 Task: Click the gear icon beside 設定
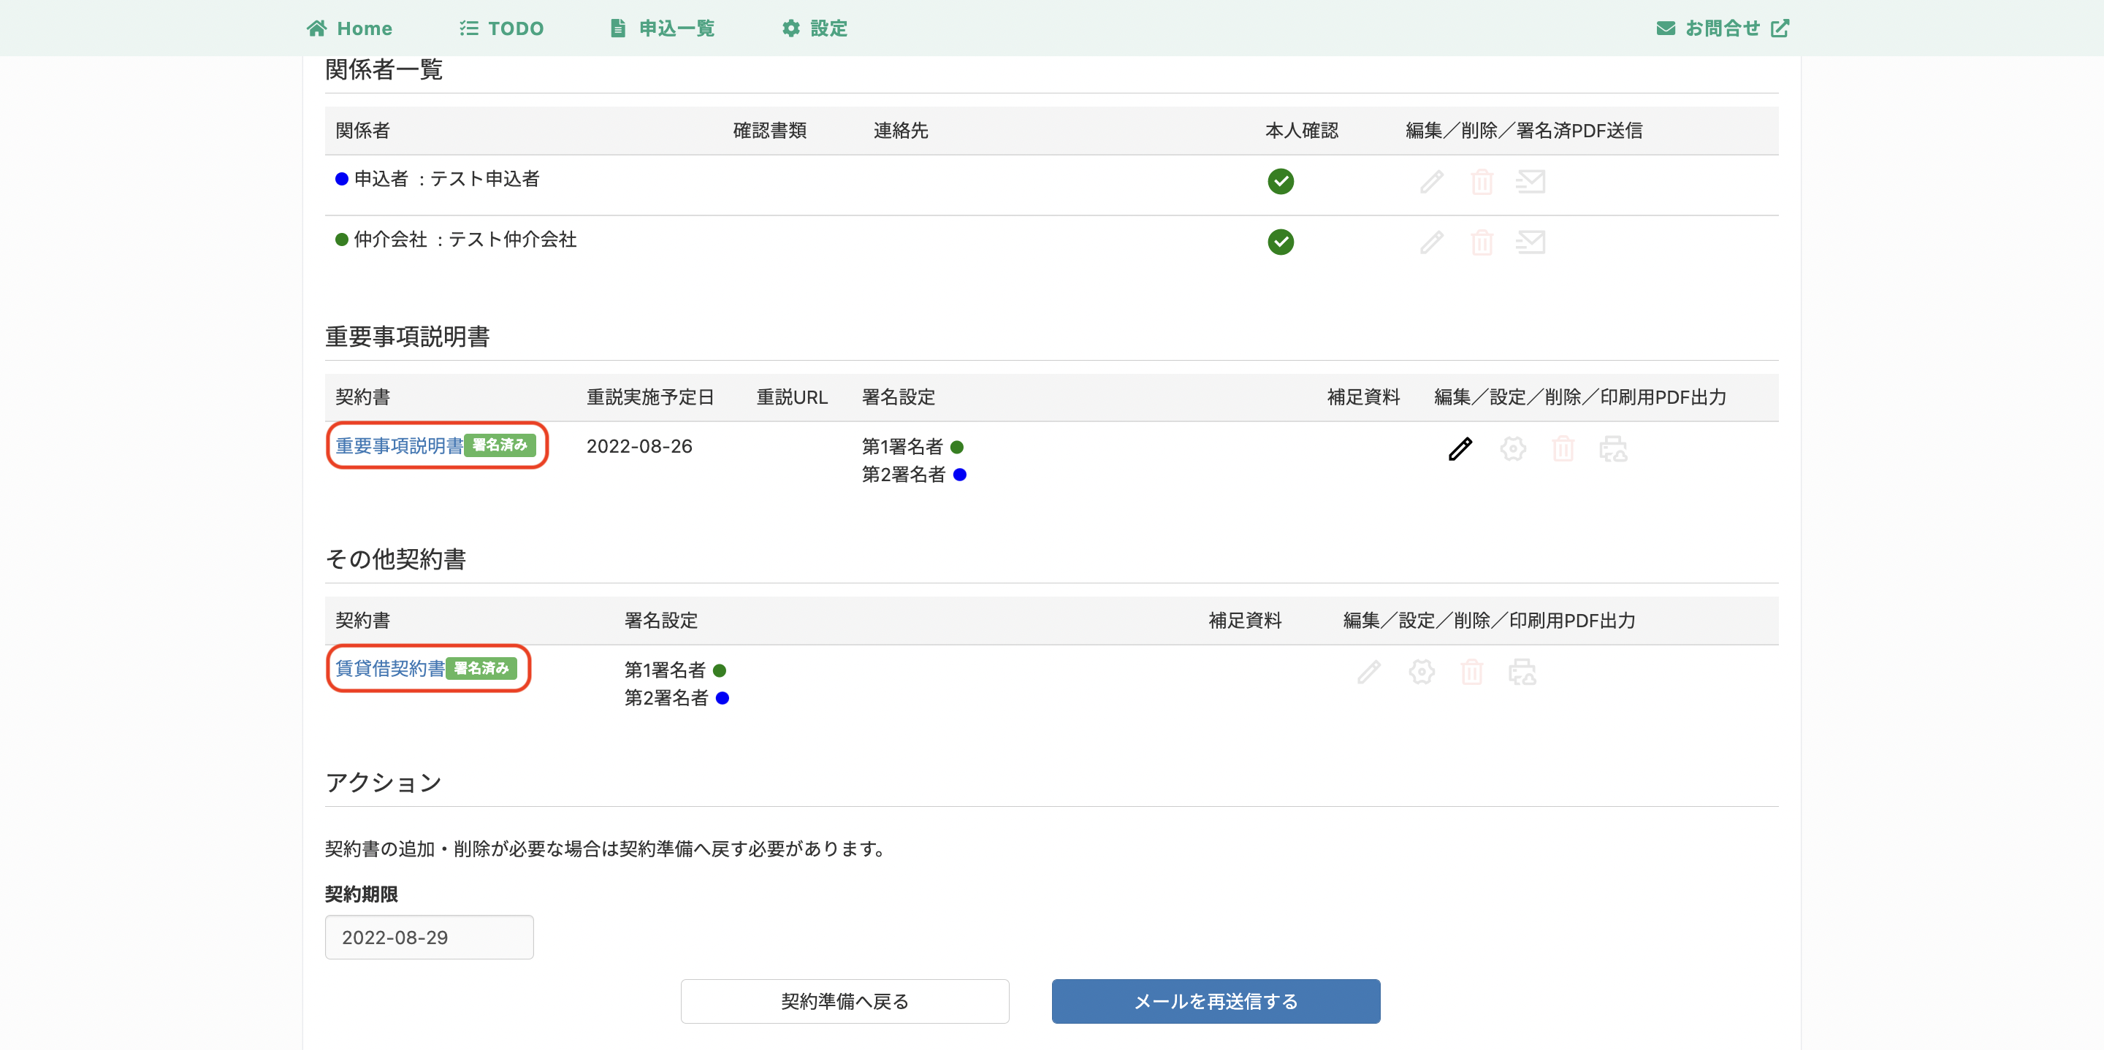[x=790, y=28]
